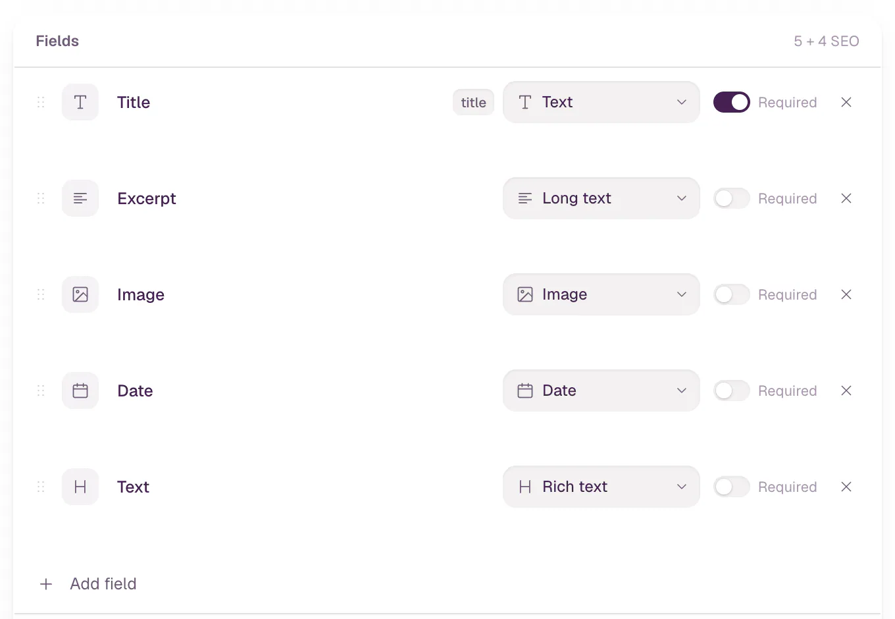Viewport: 895px width, 619px height.
Task: Open the Title field type dropdown
Action: 601,102
